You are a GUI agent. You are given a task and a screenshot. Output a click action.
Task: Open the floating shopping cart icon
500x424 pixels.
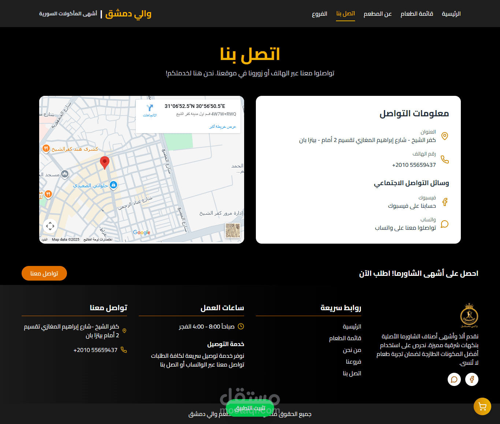(x=482, y=406)
